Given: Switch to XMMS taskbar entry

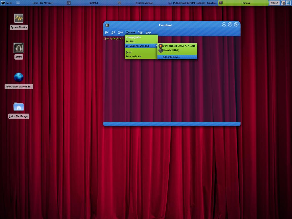Looking at the screenshot, I should click(x=94, y=3).
